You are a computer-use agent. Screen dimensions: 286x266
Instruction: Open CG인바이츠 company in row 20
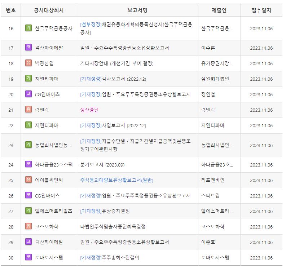(47, 94)
